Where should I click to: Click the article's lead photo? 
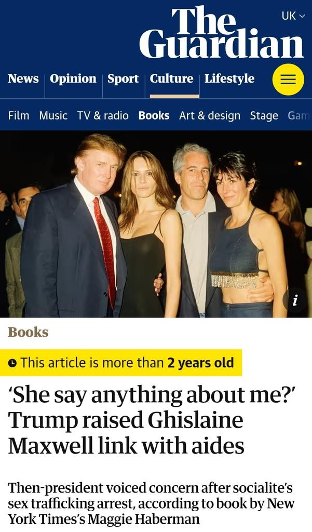coord(156,224)
